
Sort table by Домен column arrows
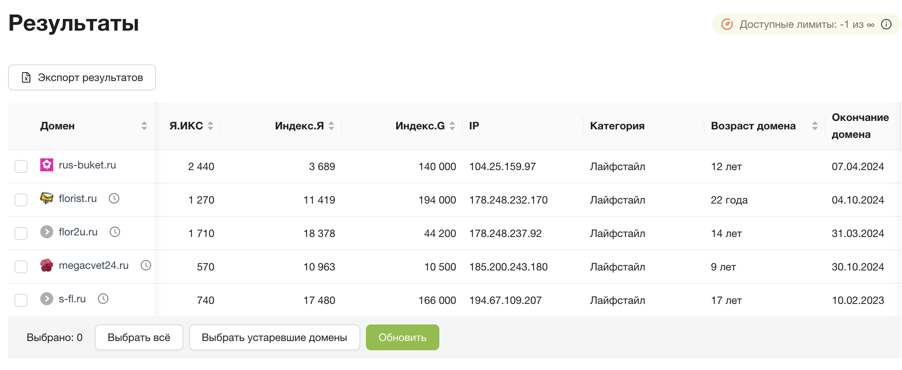(144, 126)
